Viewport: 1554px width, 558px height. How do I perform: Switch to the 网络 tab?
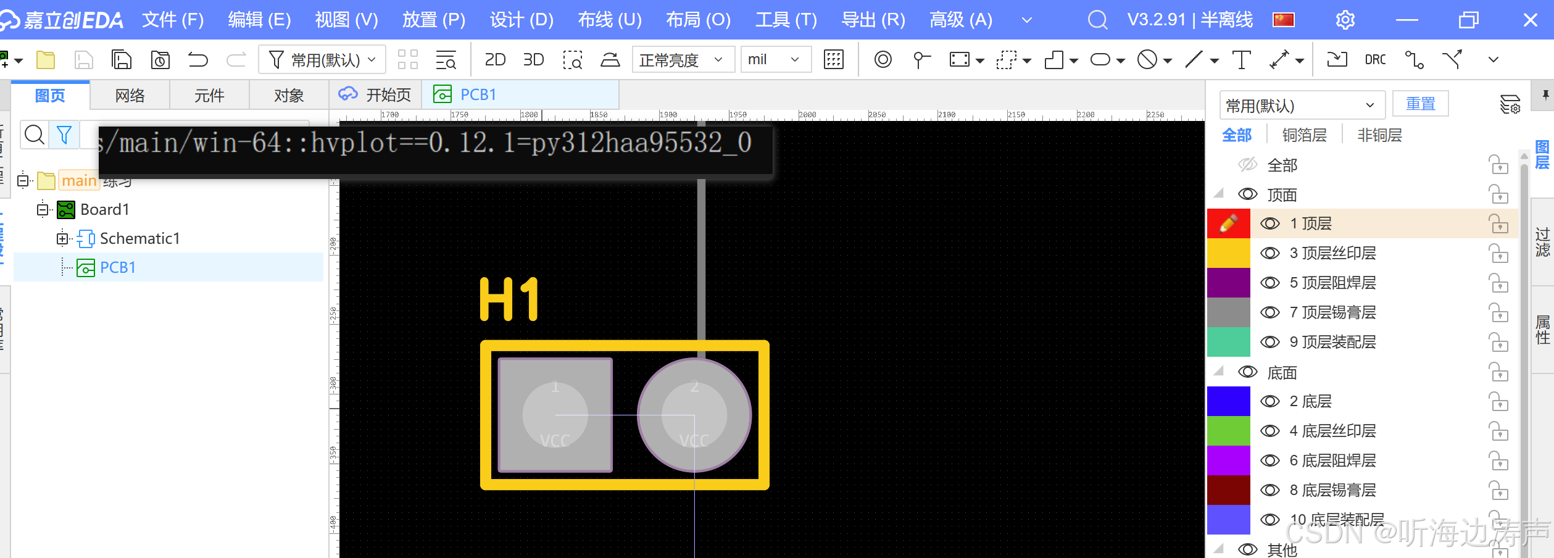pyautogui.click(x=130, y=96)
